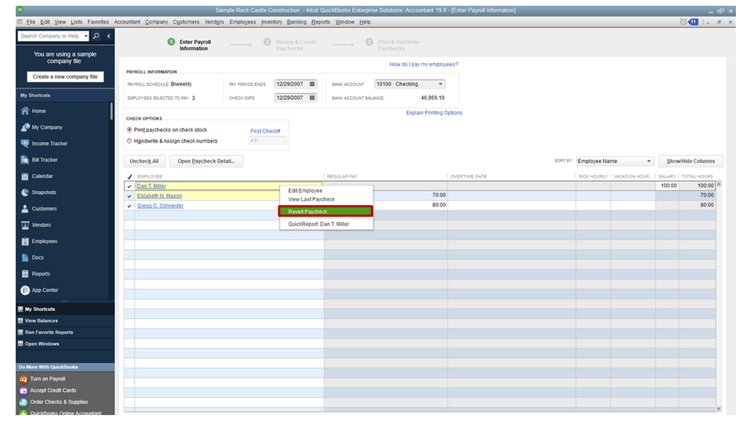Viewport: 744px width, 429px height.
Task: Click the App Center icon
Action: [x=25, y=290]
